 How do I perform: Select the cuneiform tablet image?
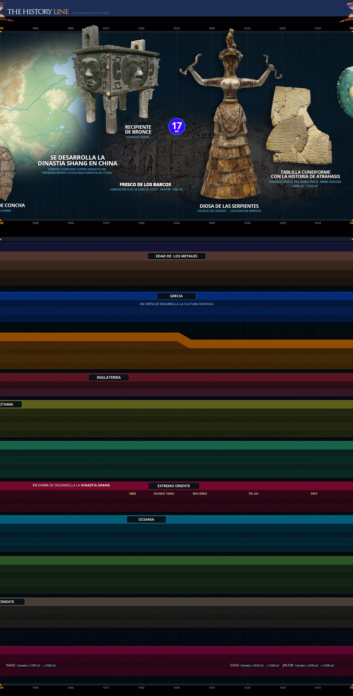pyautogui.click(x=299, y=125)
